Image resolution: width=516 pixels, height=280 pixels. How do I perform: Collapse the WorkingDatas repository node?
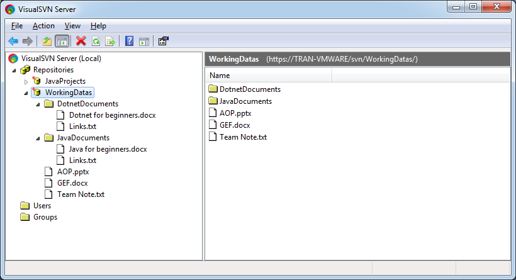26,93
